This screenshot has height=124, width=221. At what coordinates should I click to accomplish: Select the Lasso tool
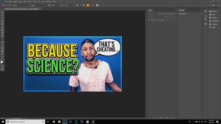coord(2,18)
